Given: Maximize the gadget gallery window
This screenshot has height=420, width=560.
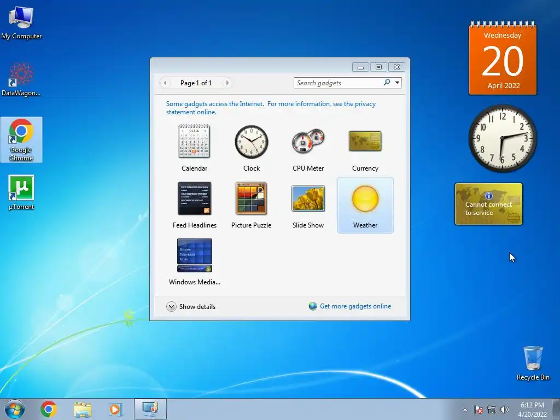Looking at the screenshot, I should [378, 67].
